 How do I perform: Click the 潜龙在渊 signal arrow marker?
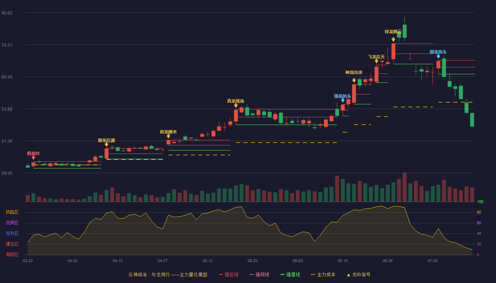point(106,145)
